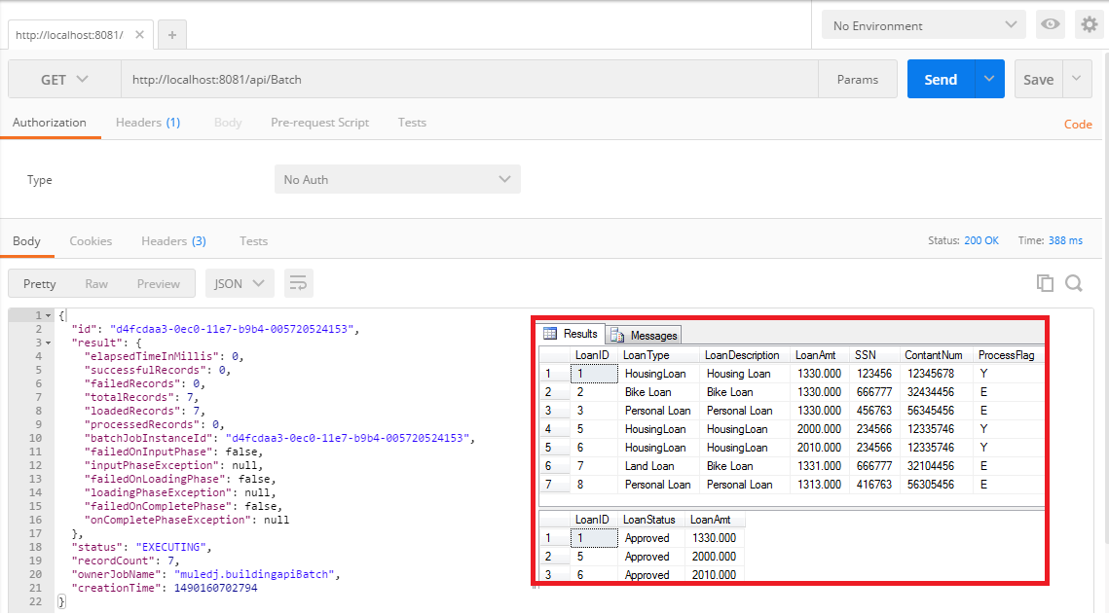The image size is (1109, 615).
Task: Open the Cookies tab in the response
Action: [91, 240]
